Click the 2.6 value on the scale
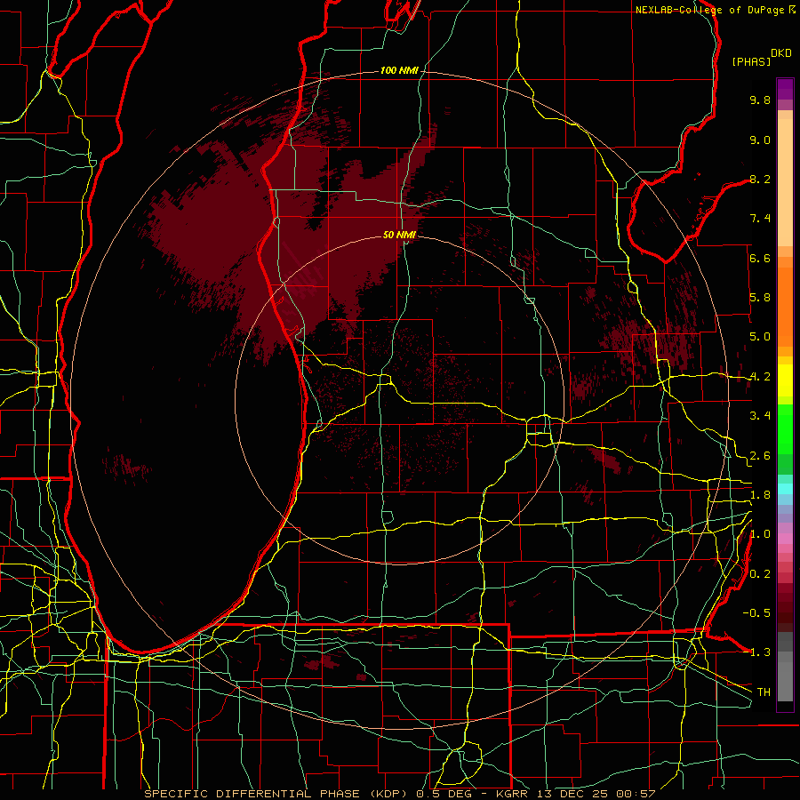Viewport: 800px width, 800px height. click(x=760, y=456)
